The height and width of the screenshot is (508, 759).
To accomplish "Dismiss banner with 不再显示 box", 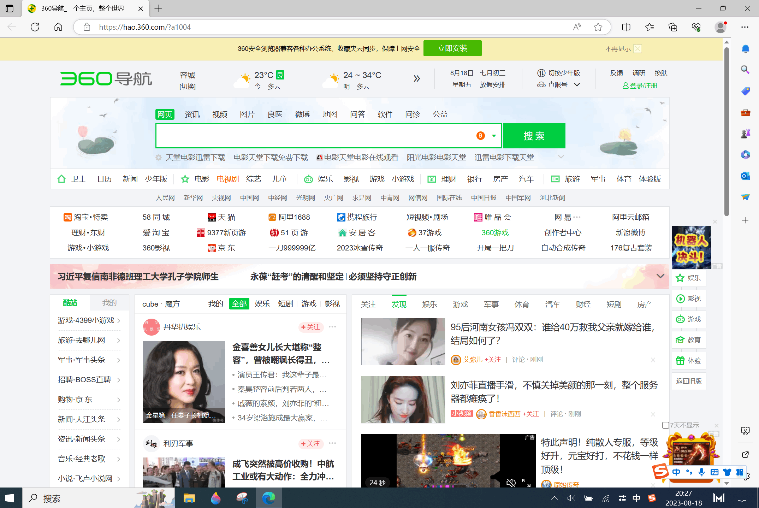I will pyautogui.click(x=638, y=49).
